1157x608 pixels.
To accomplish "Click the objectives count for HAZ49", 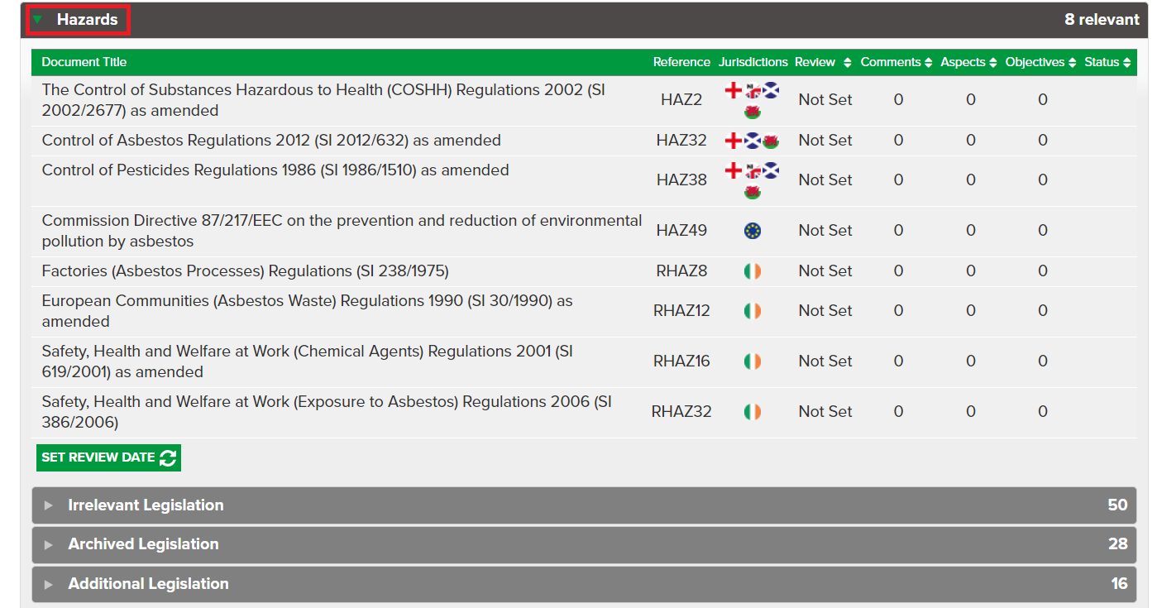I will pyautogui.click(x=1043, y=231).
